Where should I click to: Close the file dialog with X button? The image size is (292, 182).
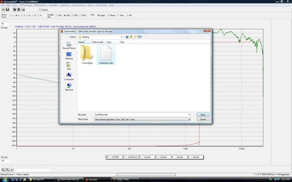207,31
